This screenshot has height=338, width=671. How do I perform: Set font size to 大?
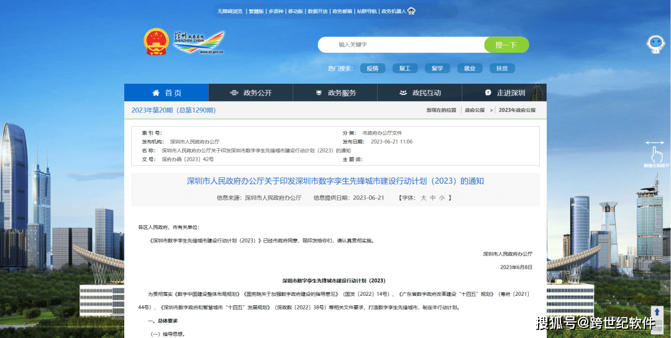click(423, 198)
